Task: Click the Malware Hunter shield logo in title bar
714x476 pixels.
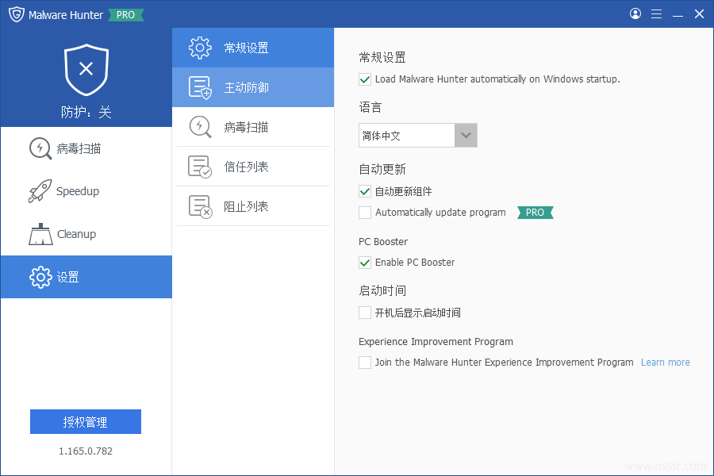Action: (17, 14)
